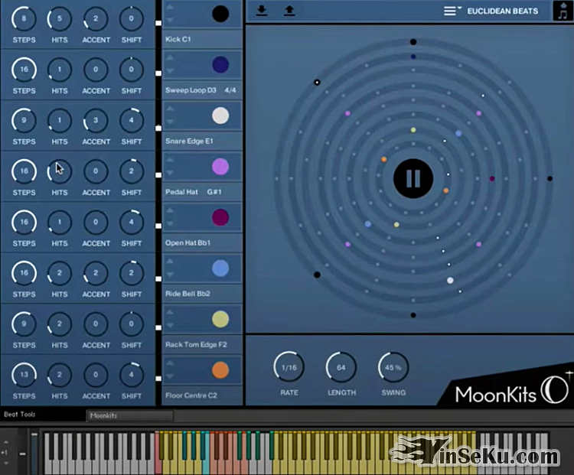
Task: Switch to the Beat Toolz tab
Action: 20,415
